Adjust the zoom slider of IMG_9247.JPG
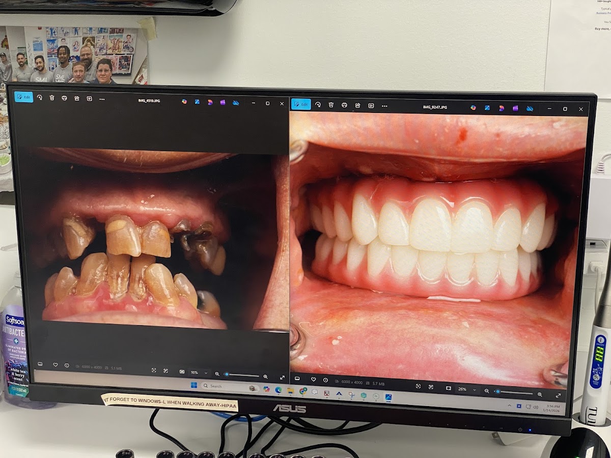 point(513,393)
